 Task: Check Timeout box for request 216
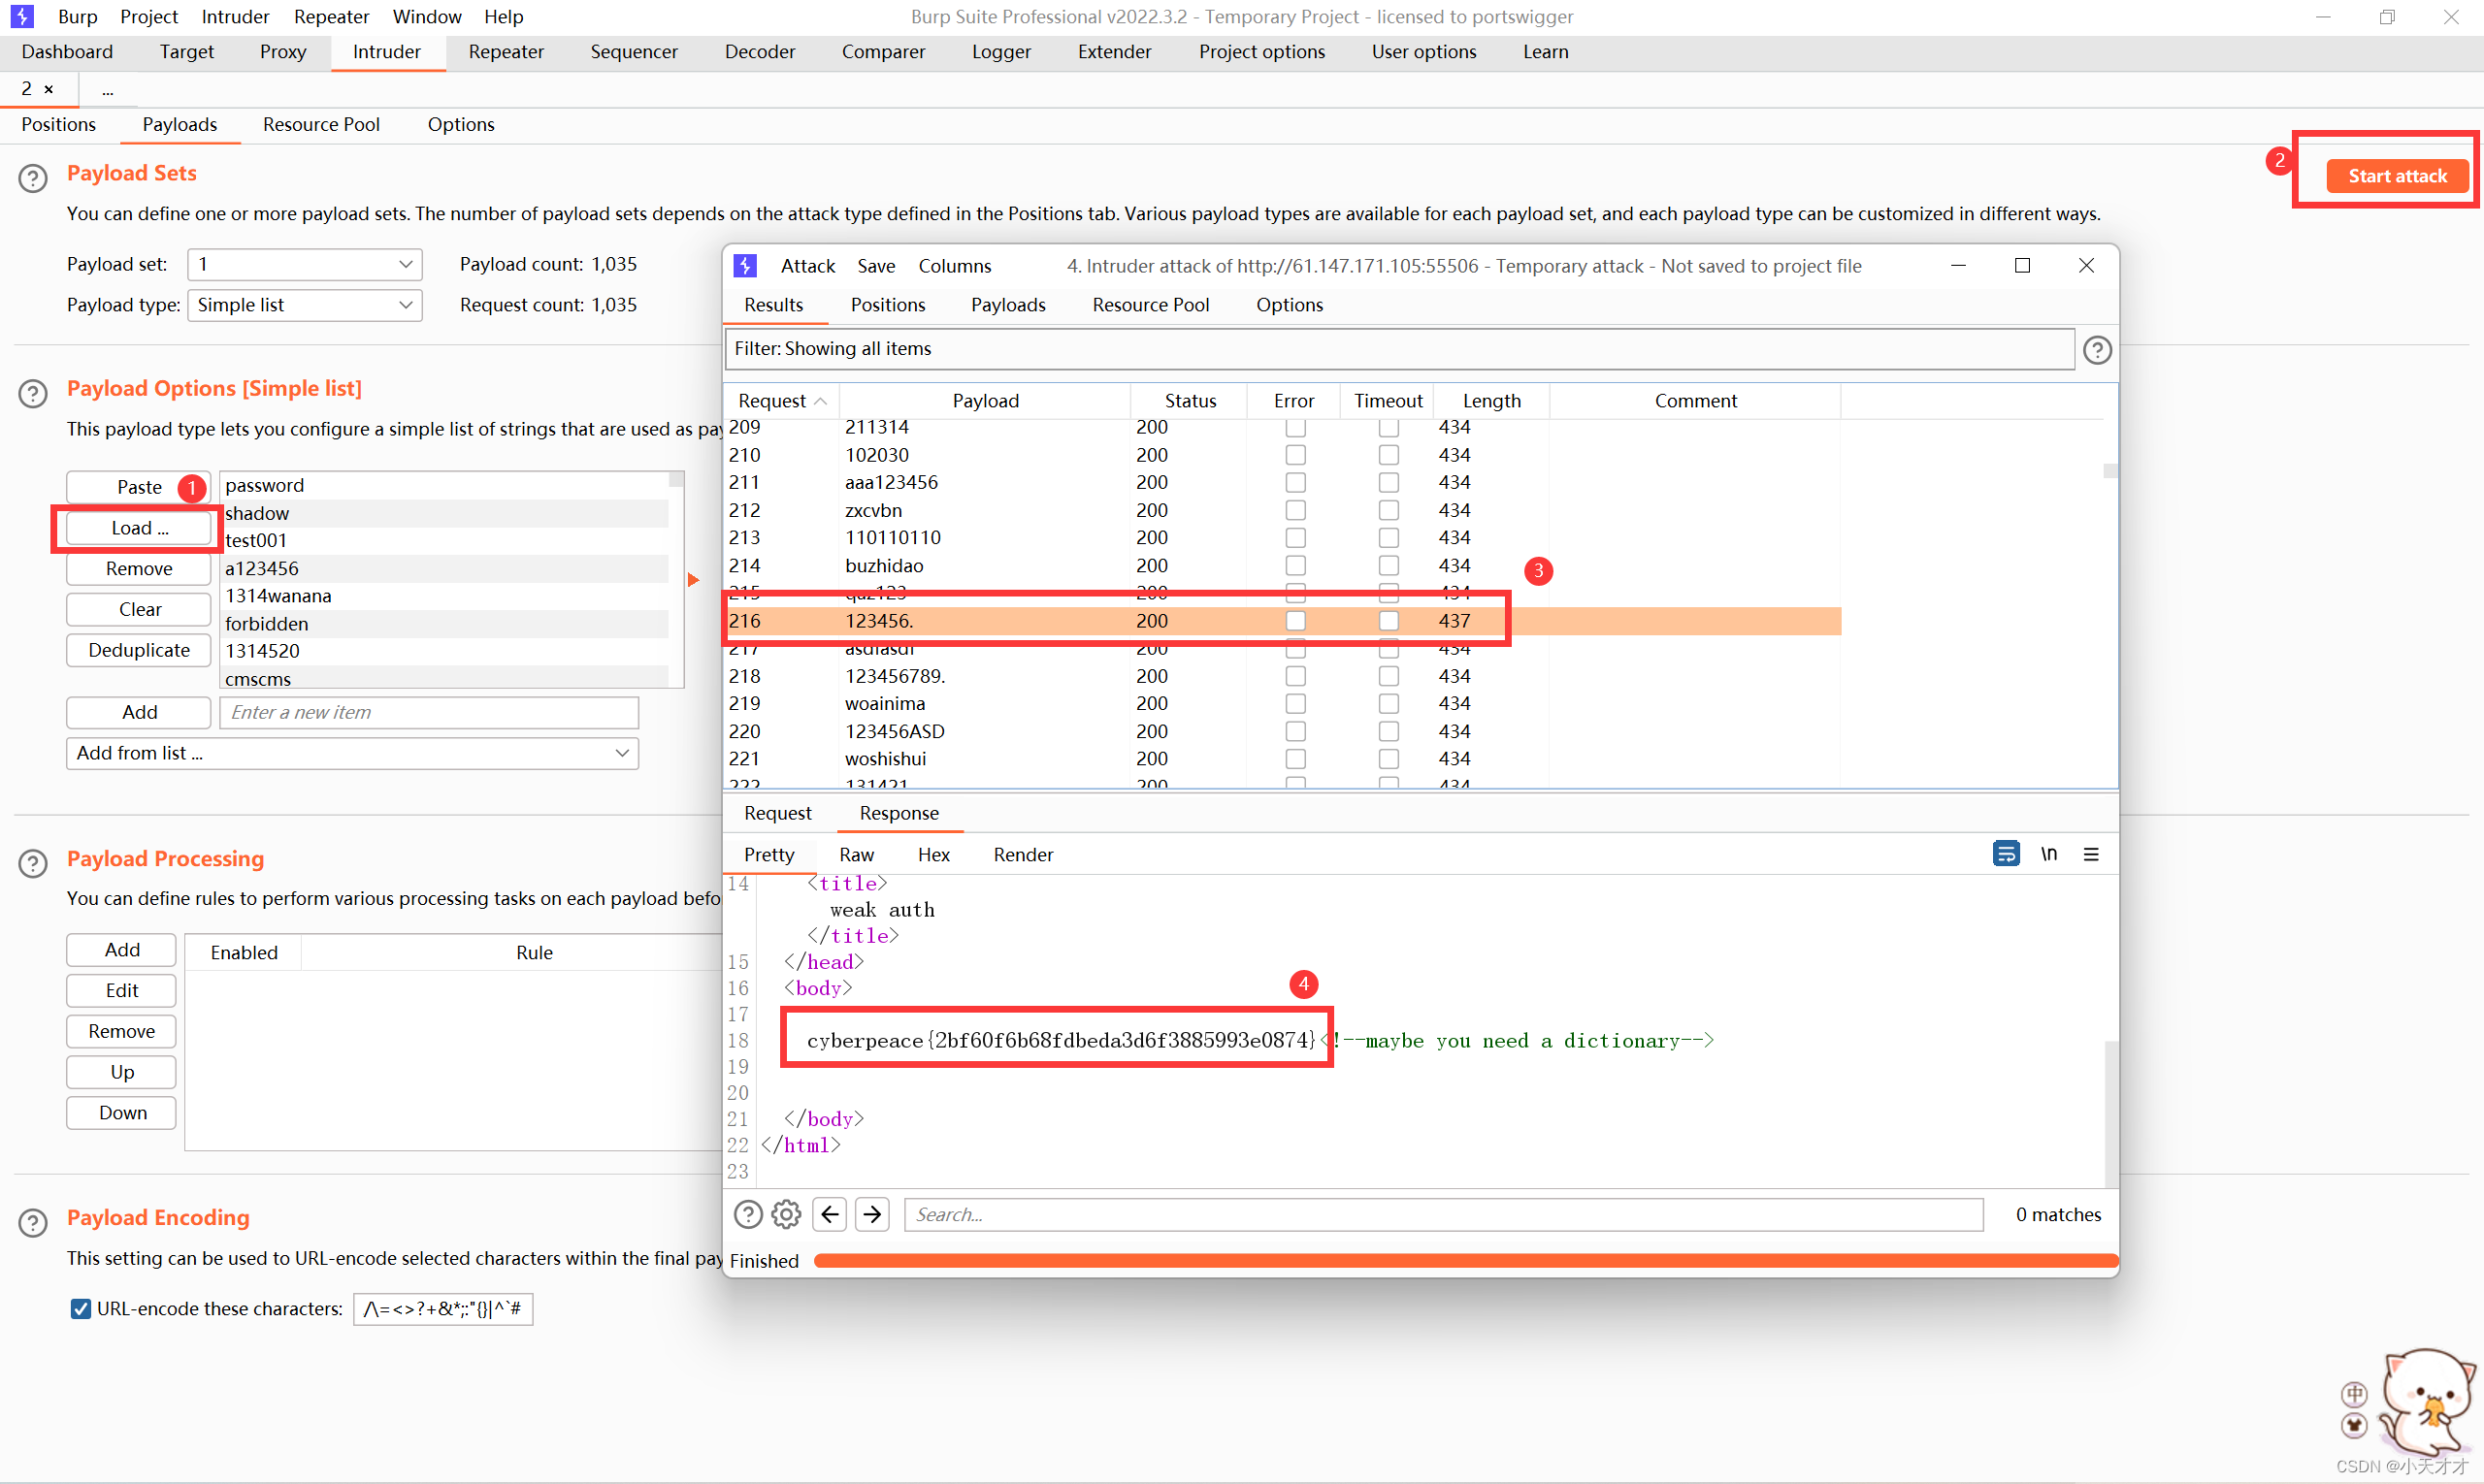click(1389, 621)
